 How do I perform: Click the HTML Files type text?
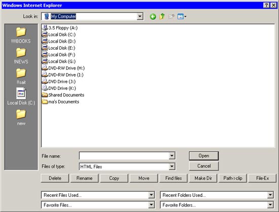tap(91, 167)
